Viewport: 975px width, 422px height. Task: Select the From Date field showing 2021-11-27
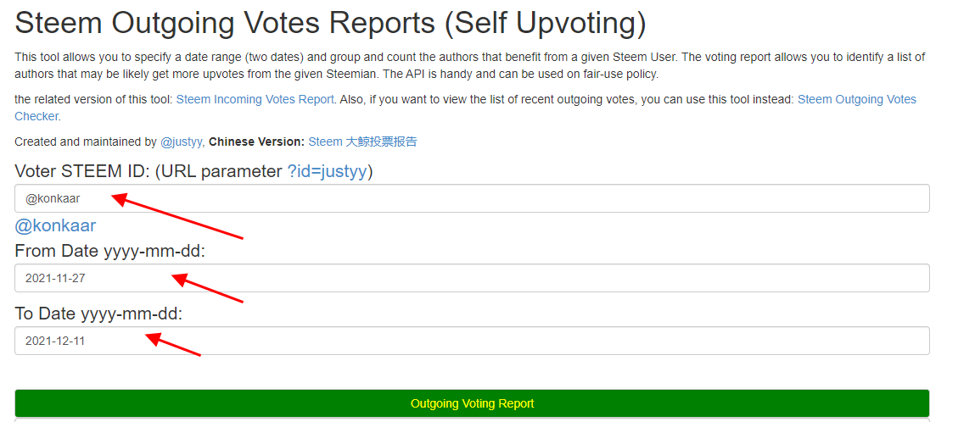[472, 278]
